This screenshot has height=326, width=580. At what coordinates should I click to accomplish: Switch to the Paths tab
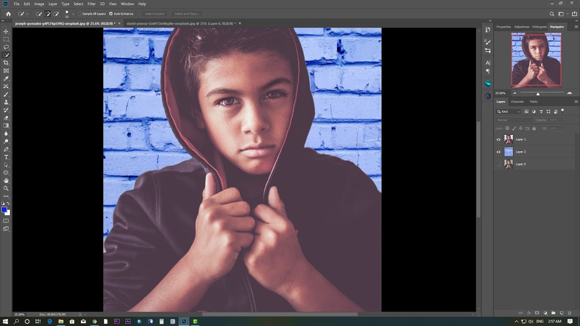click(534, 101)
